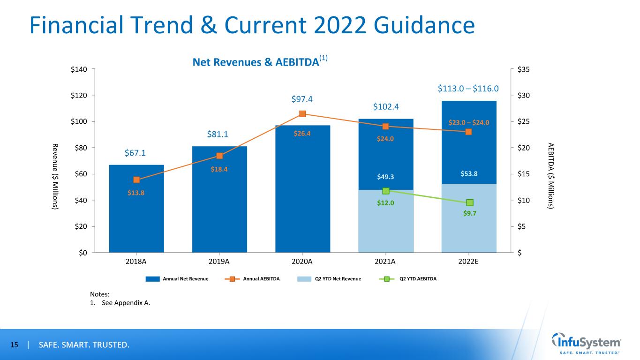Select the 2018A orange AEBITDA data marker
Screen dimensions: 640x360
(x=136, y=180)
